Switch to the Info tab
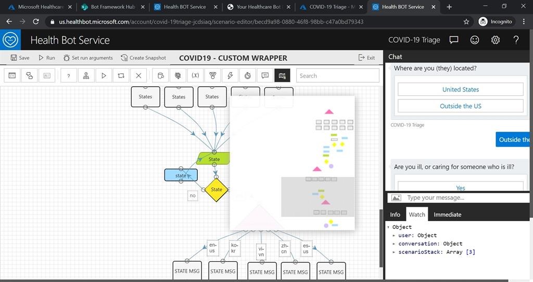This screenshot has height=282, width=533. 395,214
